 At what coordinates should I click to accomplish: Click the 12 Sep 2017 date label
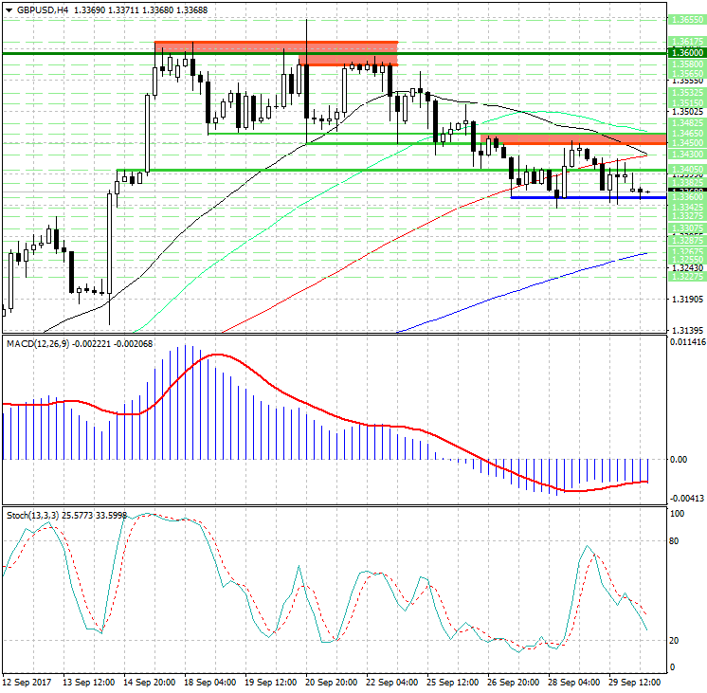(x=27, y=683)
